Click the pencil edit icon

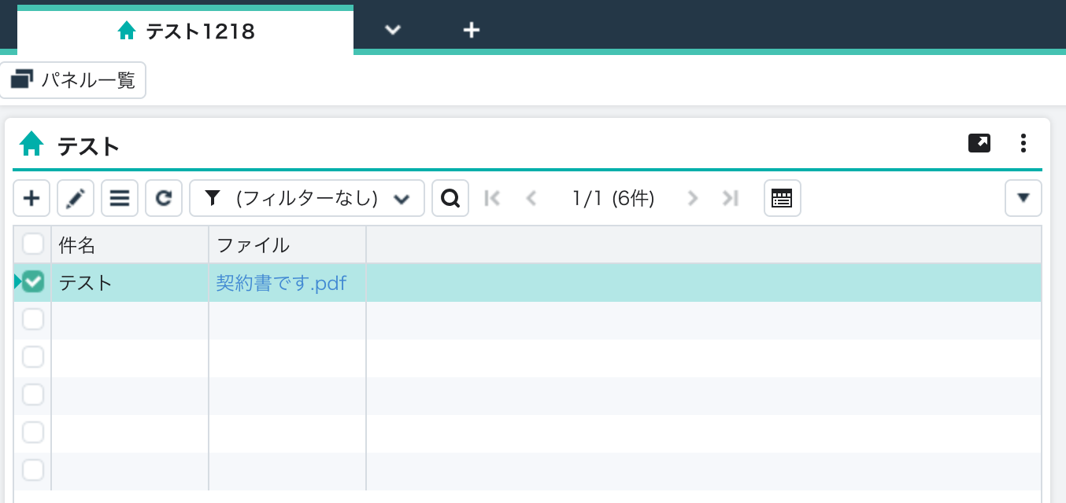76,198
